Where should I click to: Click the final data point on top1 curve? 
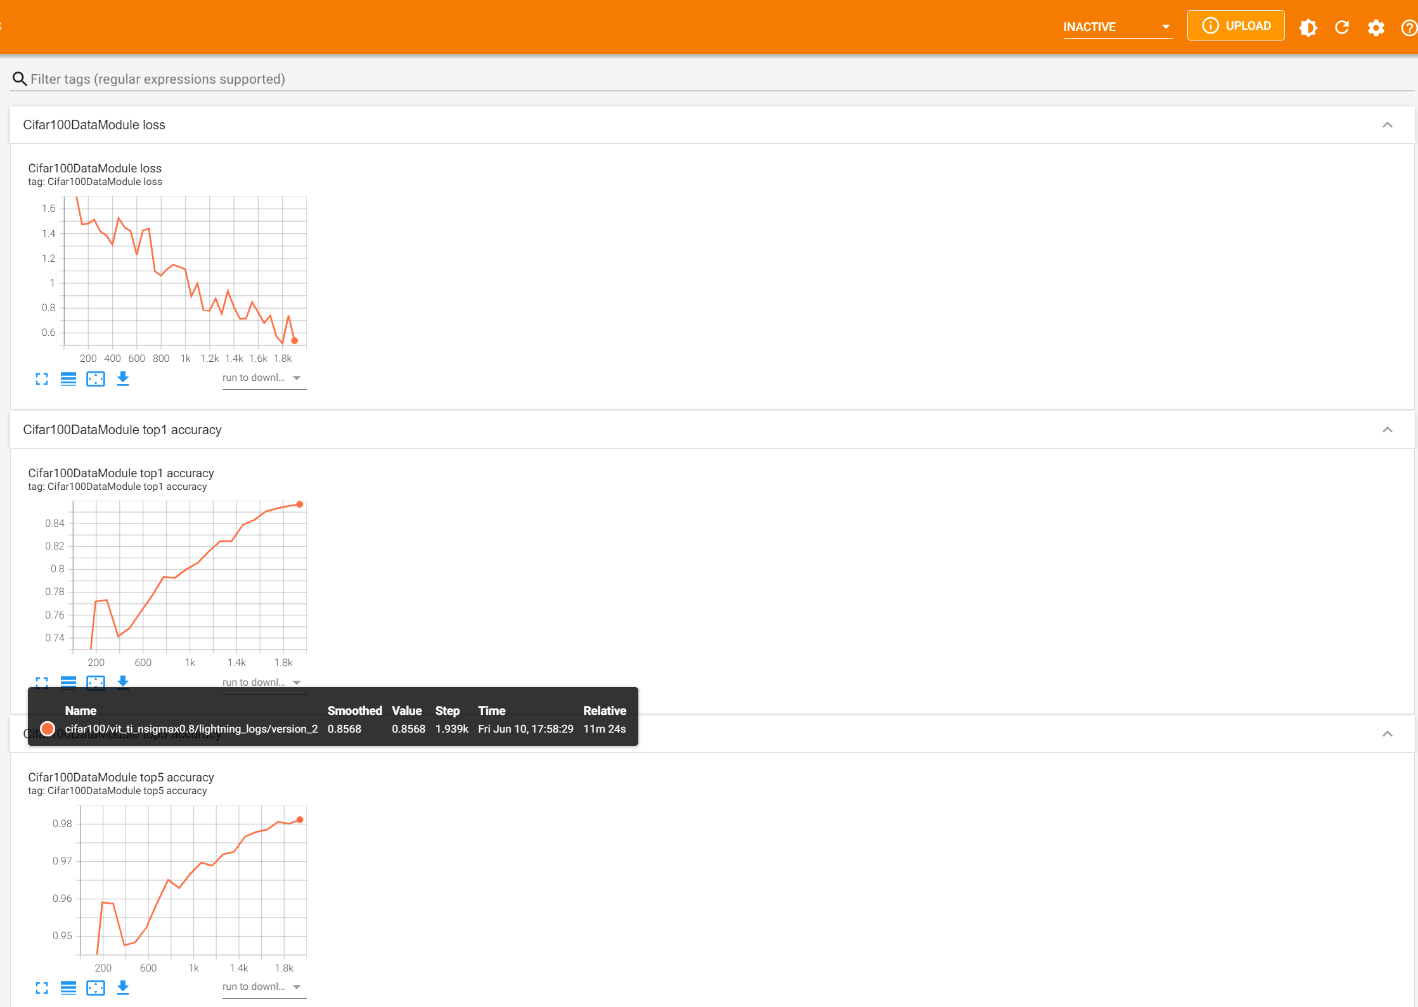coord(300,504)
